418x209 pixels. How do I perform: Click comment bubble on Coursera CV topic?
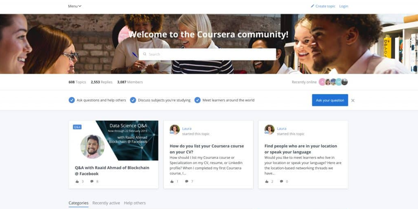[x=187, y=181]
